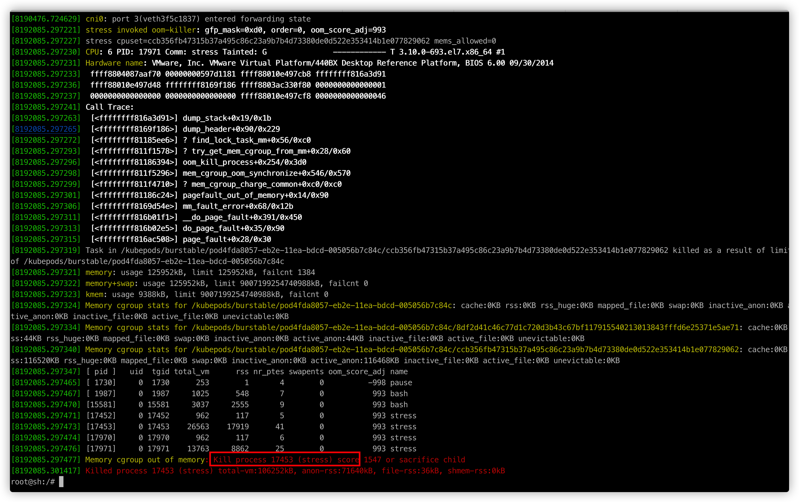Click the 'root@sh:/#' shell prompt text
The image size is (799, 502).
33,481
